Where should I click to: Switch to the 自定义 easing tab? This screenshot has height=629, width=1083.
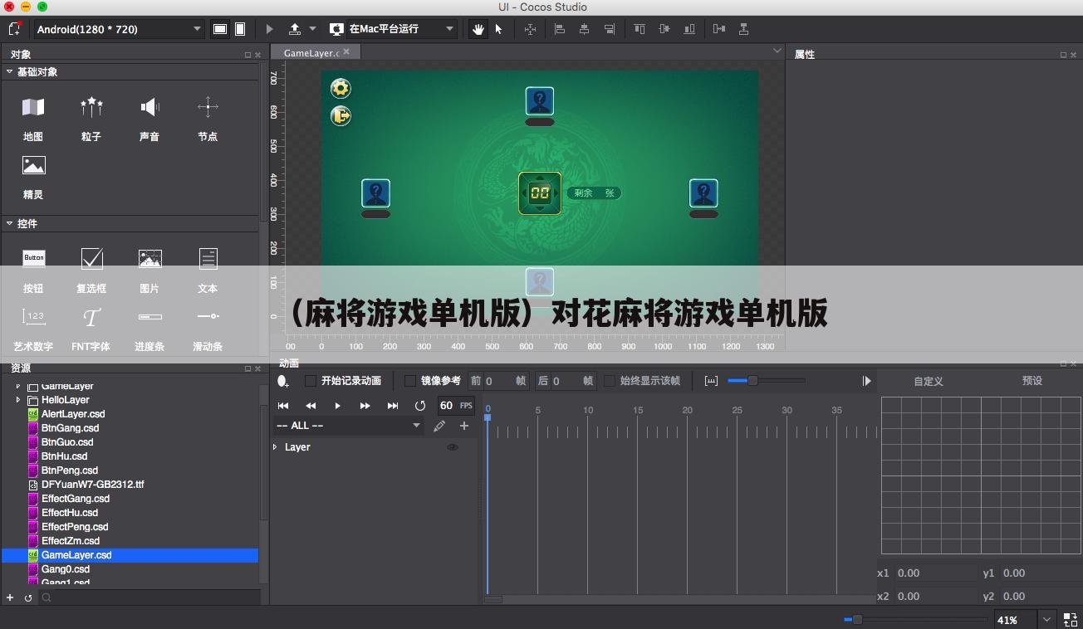click(x=929, y=381)
